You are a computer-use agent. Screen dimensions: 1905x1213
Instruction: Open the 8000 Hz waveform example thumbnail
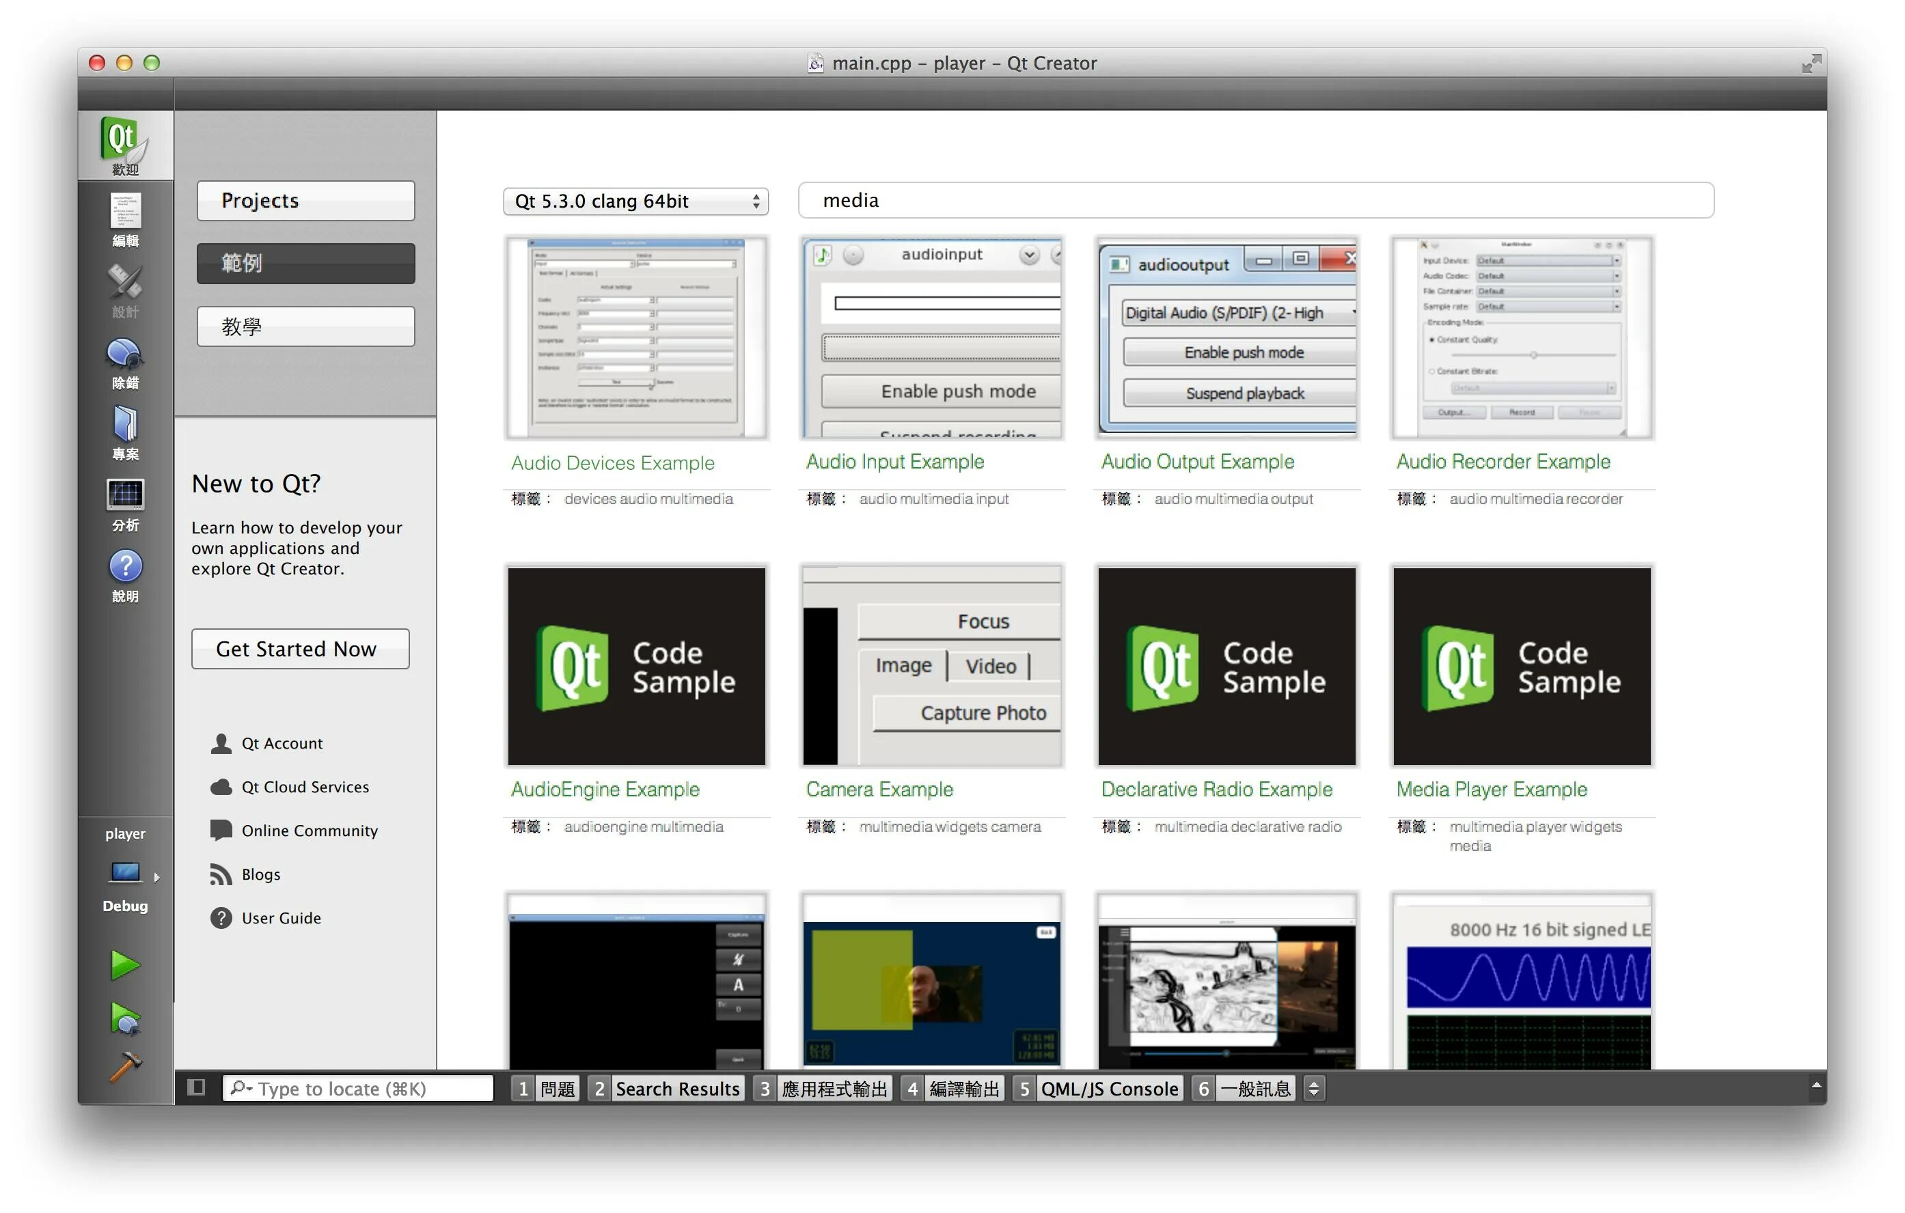(x=1521, y=981)
